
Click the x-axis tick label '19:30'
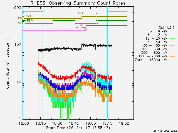(x=124, y=123)
